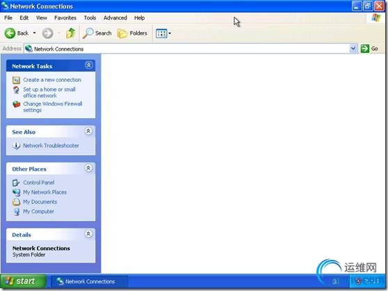Click the Control Panel icon
The width and height of the screenshot is (388, 291).
[x=16, y=183]
